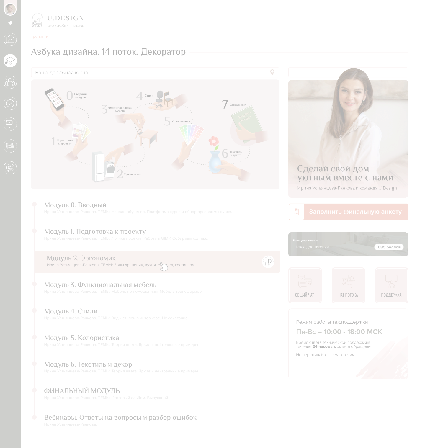Open the ЧАТ ПОТОКА tile
Screen dimensions: 425x448
348,285
